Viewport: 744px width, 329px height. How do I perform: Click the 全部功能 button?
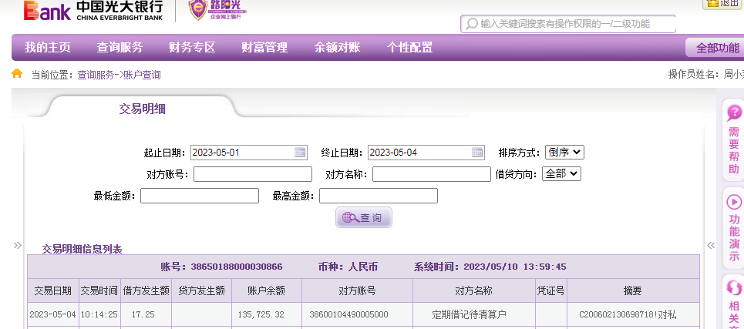tap(717, 48)
